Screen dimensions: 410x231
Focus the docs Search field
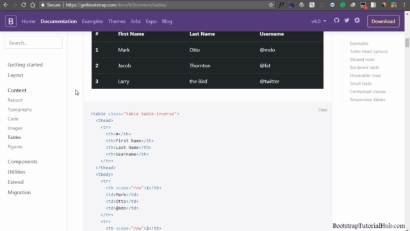[x=34, y=43]
